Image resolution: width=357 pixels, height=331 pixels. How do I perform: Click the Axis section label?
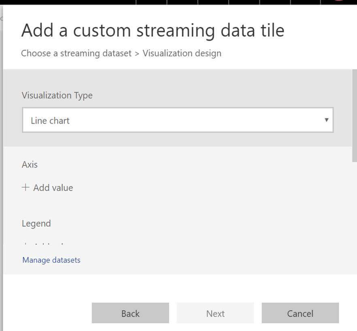[x=30, y=164]
